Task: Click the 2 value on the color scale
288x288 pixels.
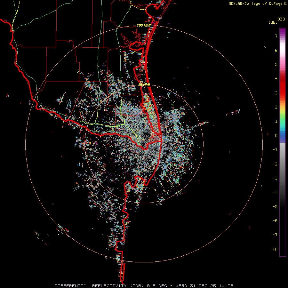Action: coord(276,107)
